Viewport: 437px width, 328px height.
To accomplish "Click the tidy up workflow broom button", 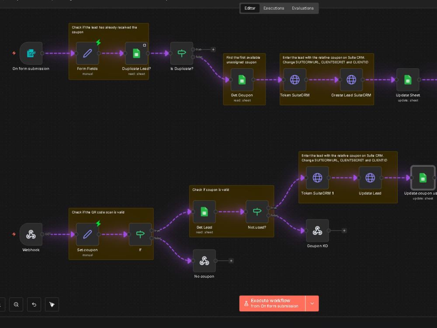I will (x=52, y=304).
